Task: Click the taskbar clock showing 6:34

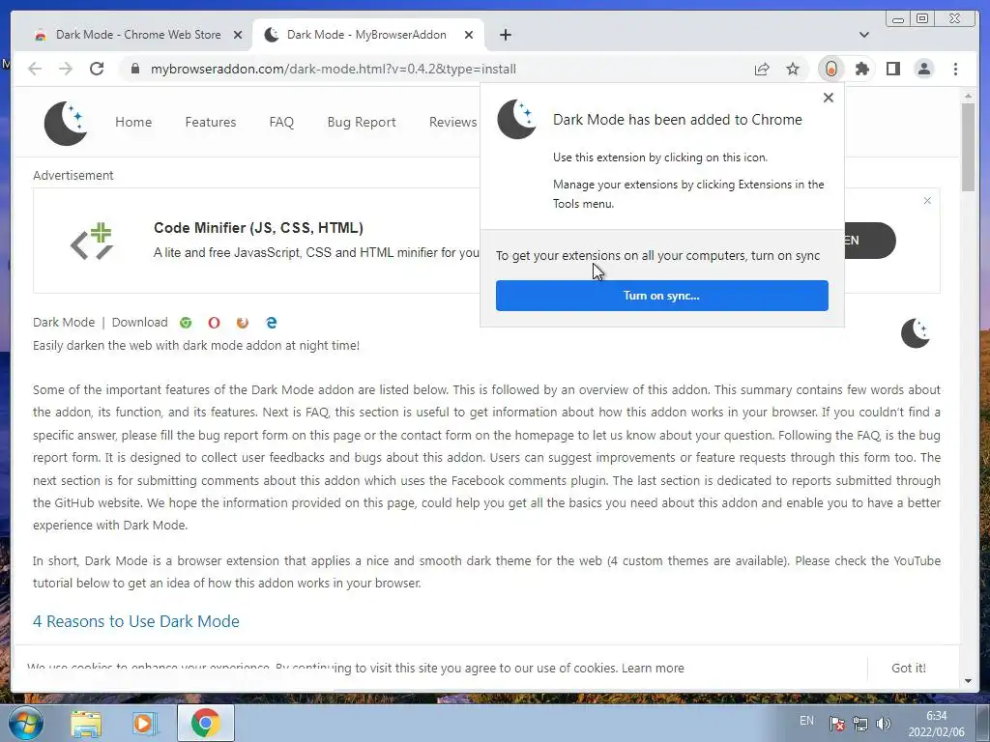Action: (936, 724)
